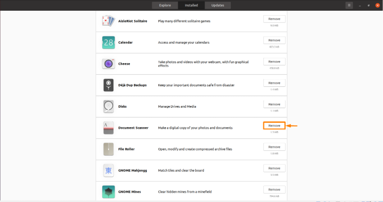Remove AisleRiot Solitaire
This screenshot has width=383, height=202.
pyautogui.click(x=274, y=19)
